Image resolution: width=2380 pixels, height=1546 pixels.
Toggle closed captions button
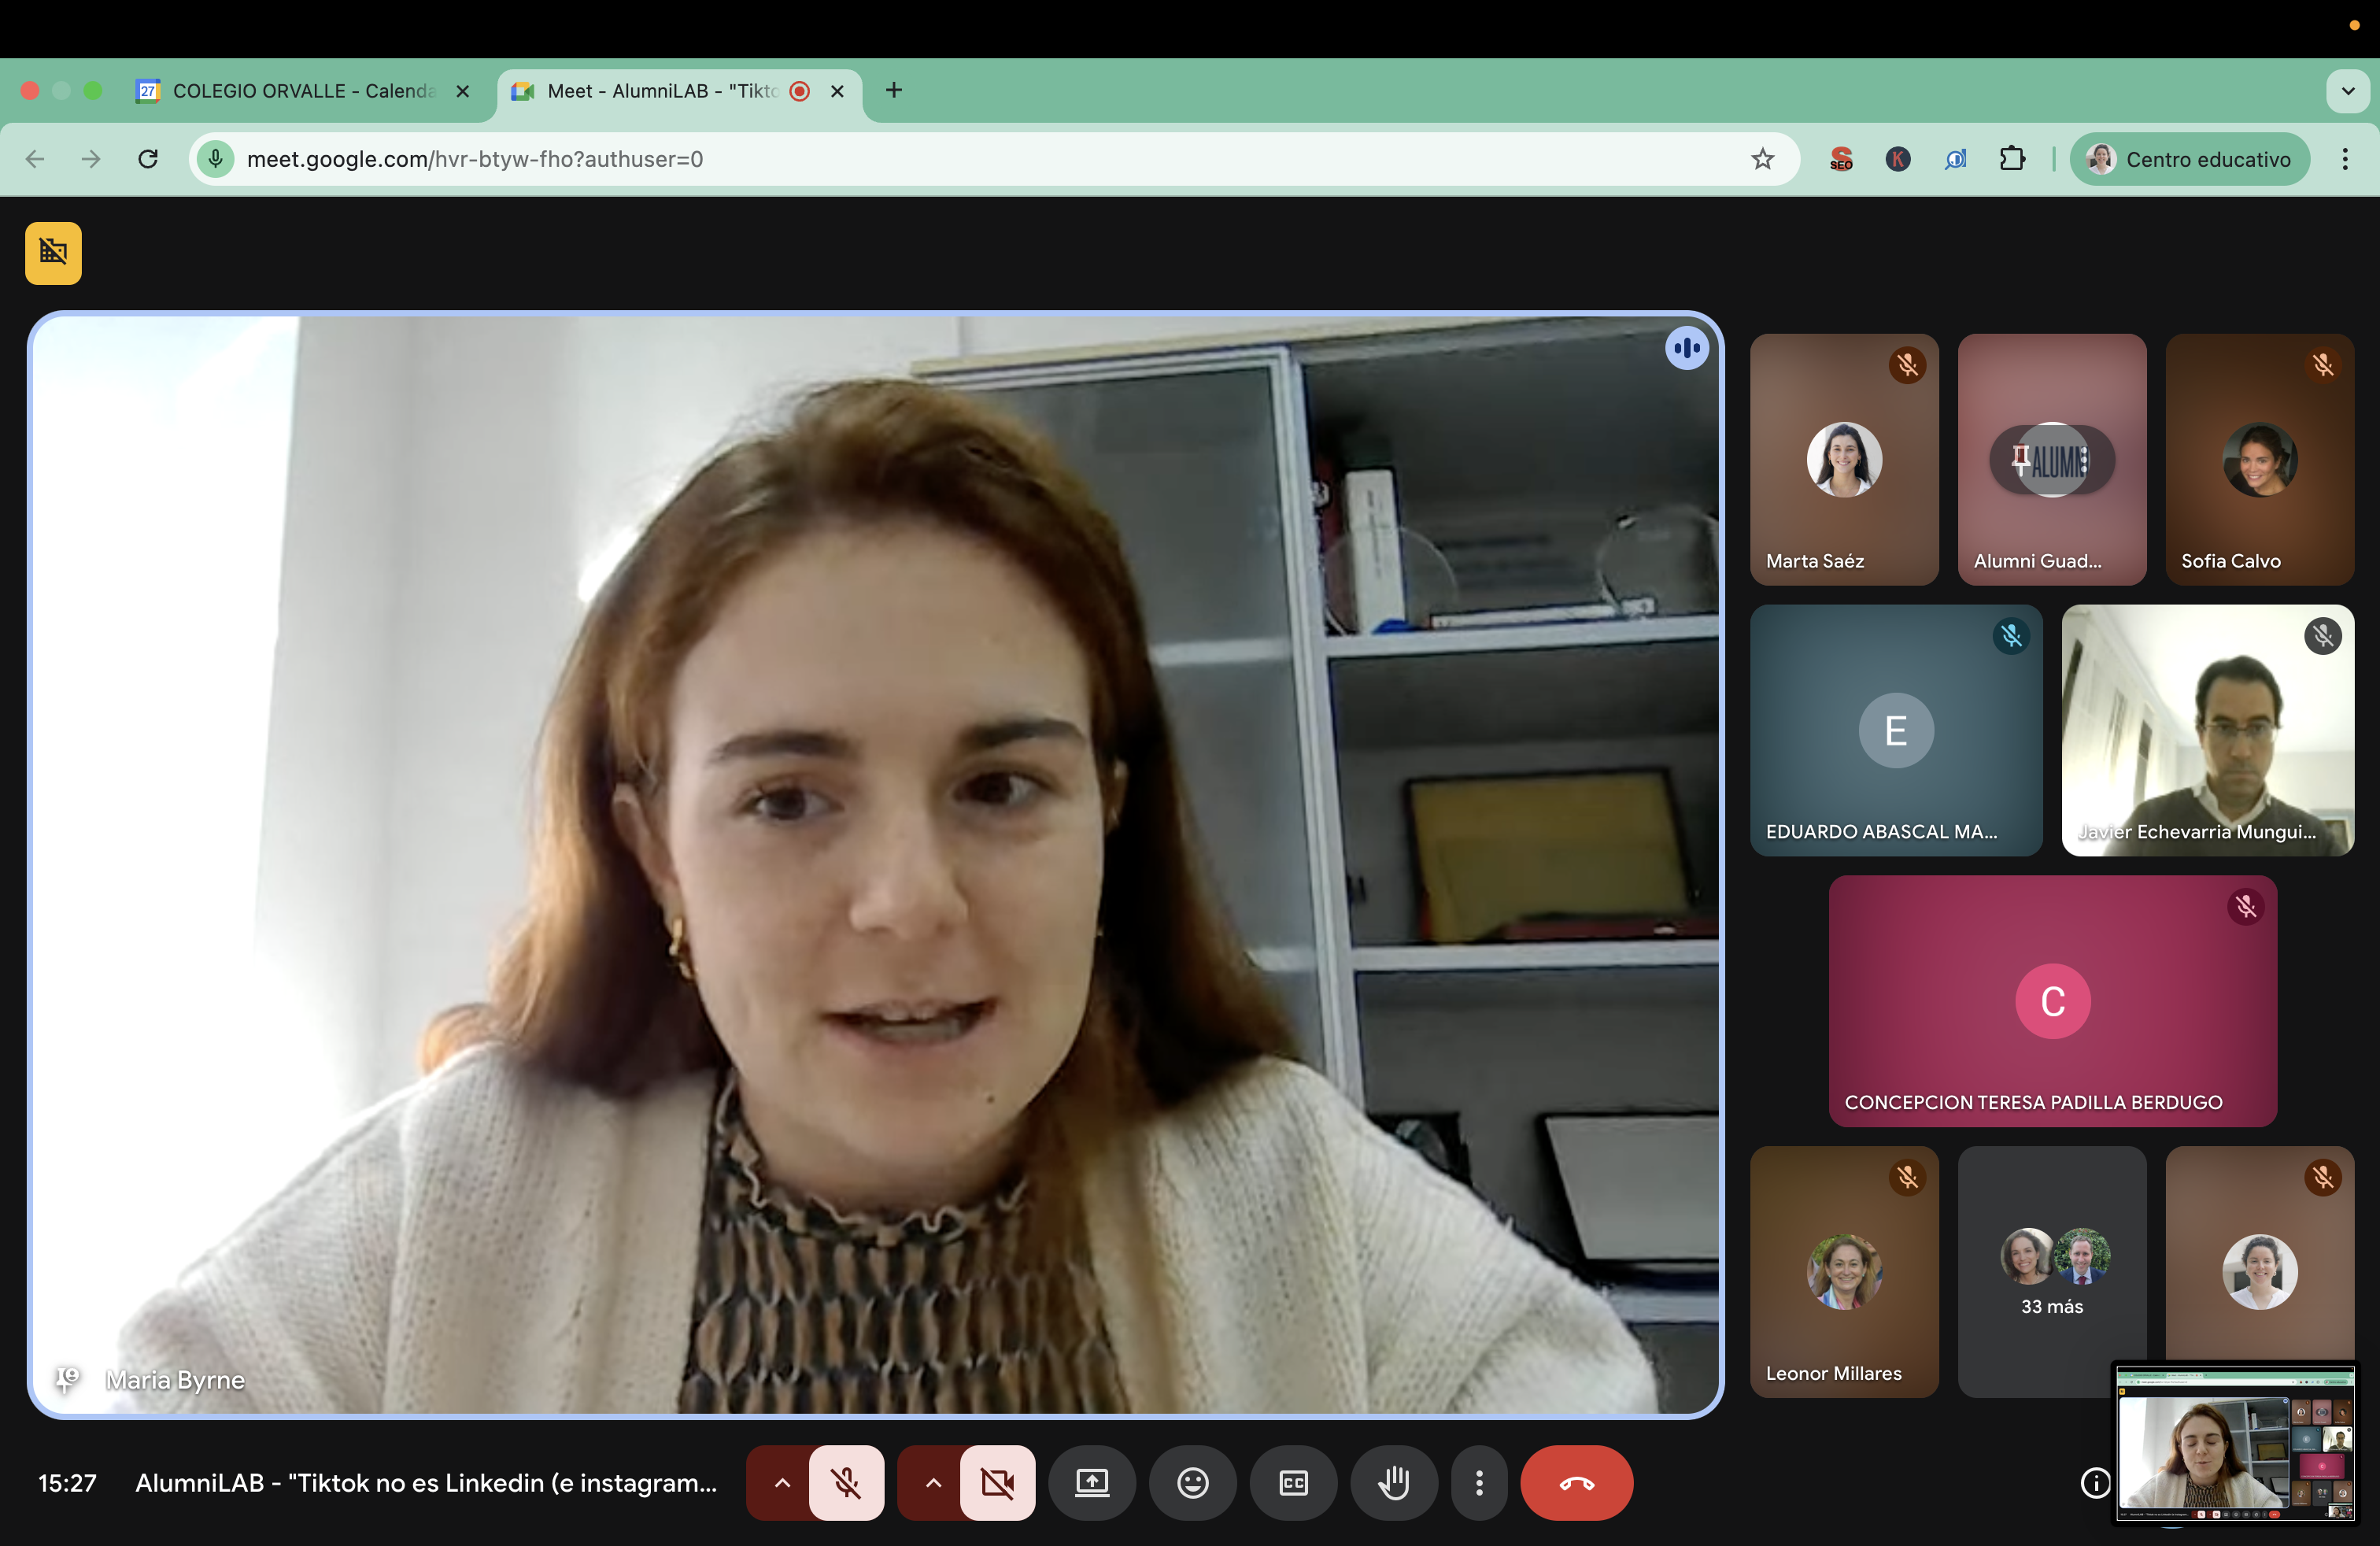pos(1293,1482)
